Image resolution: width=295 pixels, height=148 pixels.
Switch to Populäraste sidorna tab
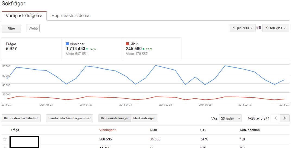[x=71, y=16]
